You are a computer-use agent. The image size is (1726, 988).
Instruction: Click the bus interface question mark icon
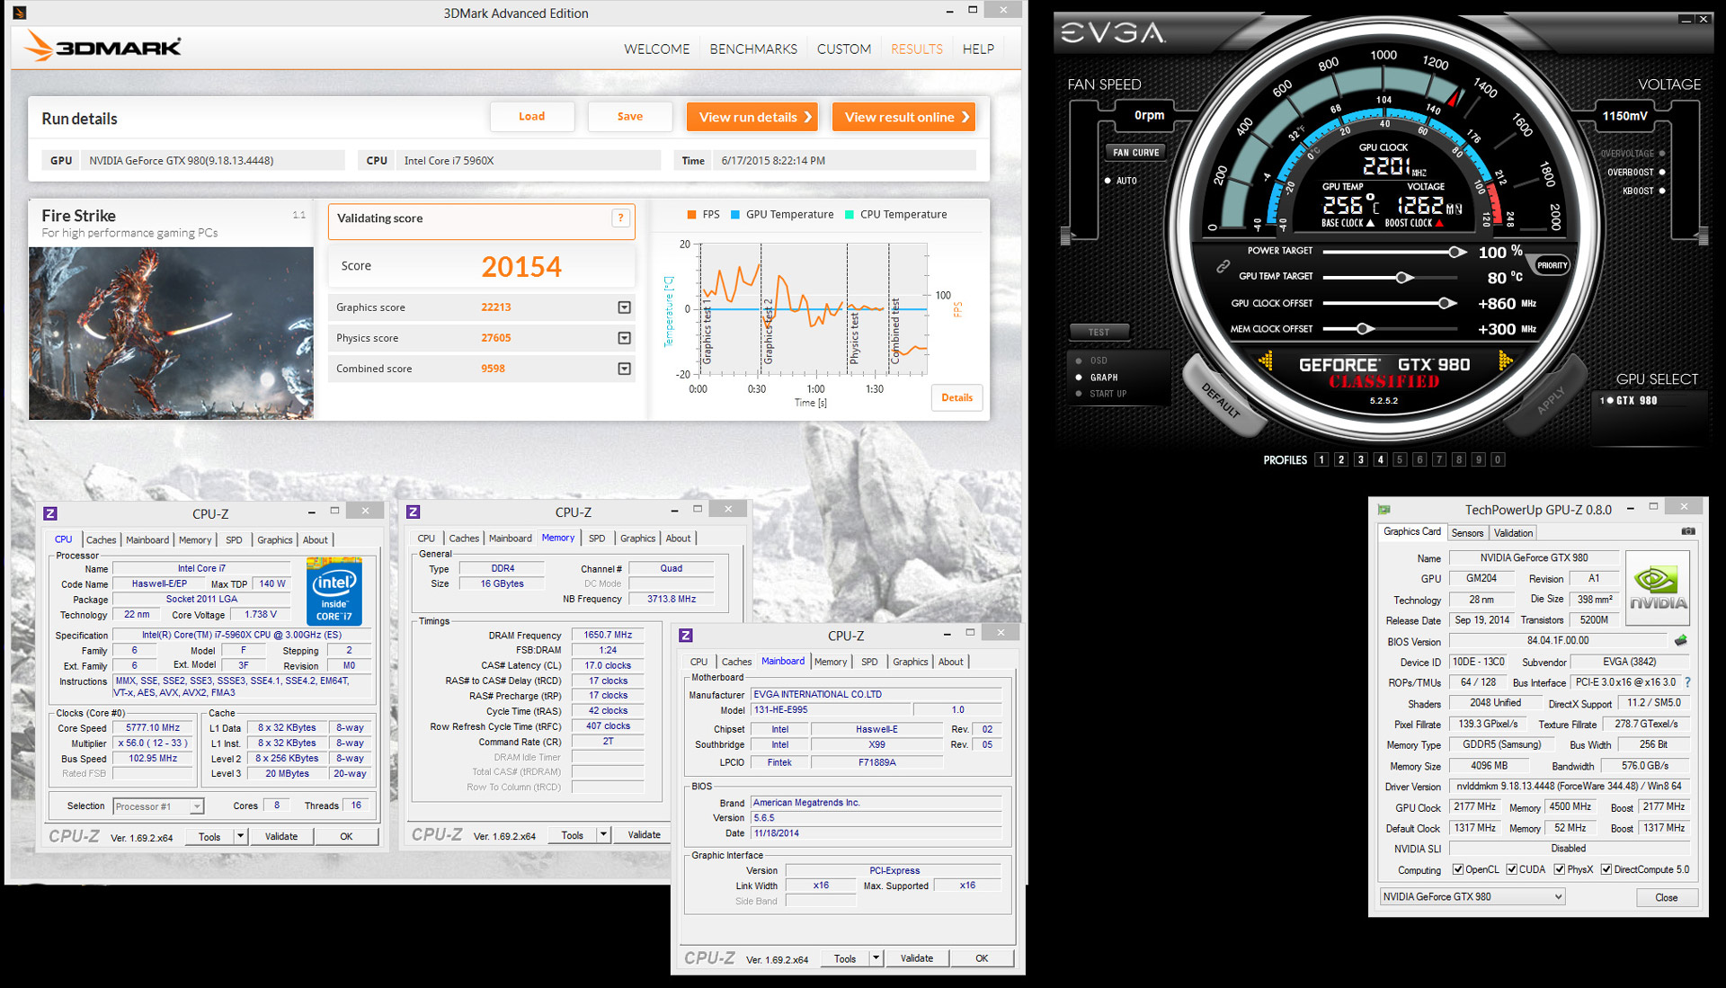click(x=1687, y=682)
